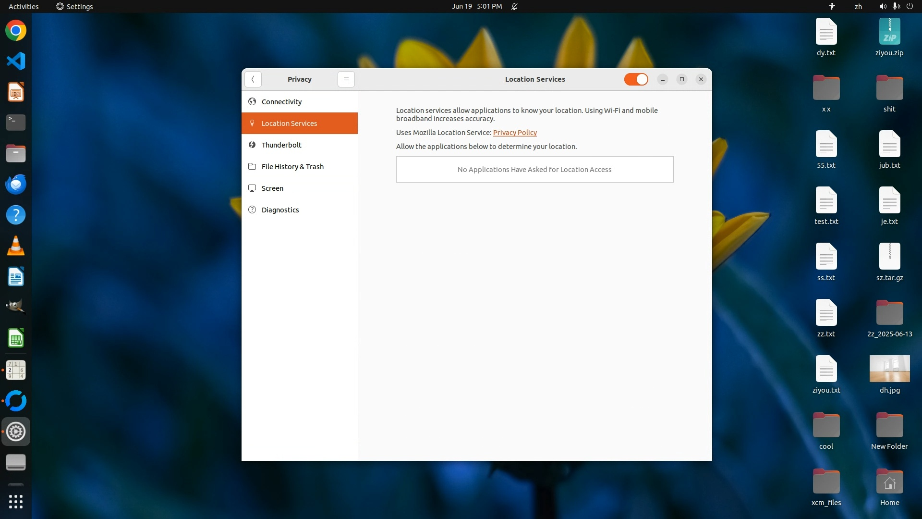Open the Privacy Policy link

[515, 133]
